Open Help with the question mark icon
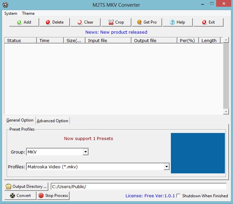233x204 pixels. point(172,22)
